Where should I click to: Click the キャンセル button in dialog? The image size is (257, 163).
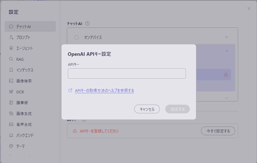pos(147,109)
